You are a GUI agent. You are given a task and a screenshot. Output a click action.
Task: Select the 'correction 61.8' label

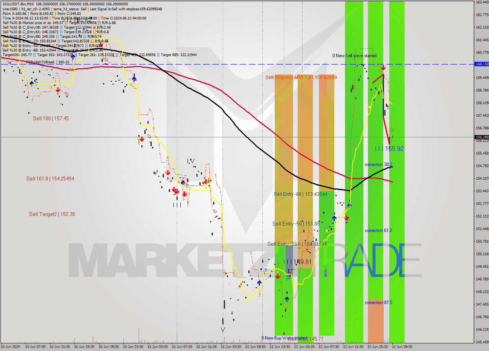click(x=378, y=230)
